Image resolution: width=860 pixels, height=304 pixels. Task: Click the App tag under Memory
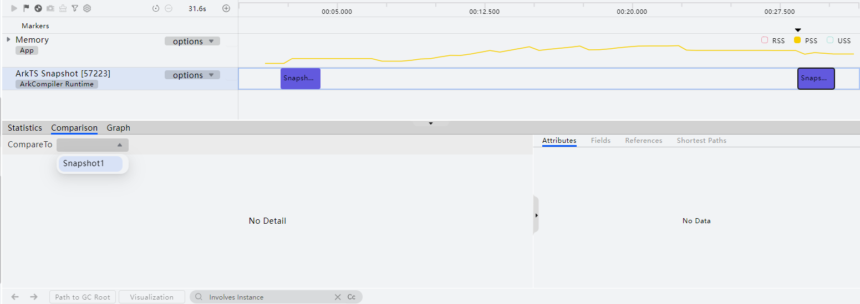[x=27, y=50]
